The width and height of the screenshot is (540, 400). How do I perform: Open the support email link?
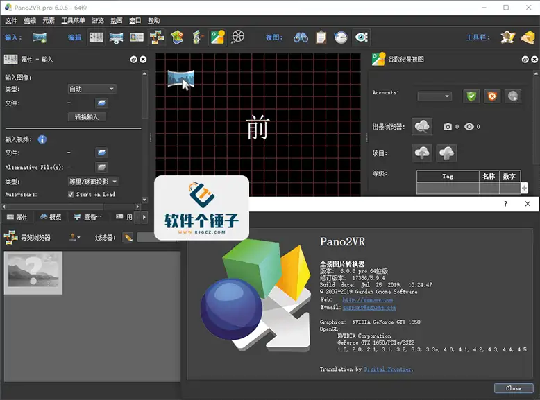369,308
